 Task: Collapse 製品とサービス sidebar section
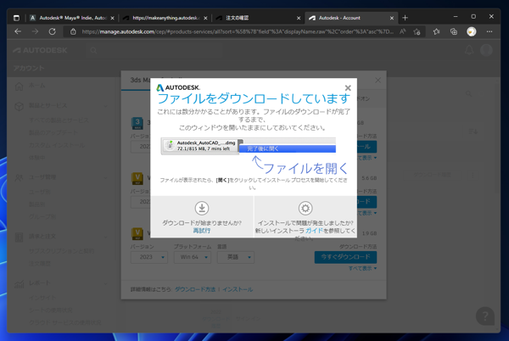click(x=105, y=106)
